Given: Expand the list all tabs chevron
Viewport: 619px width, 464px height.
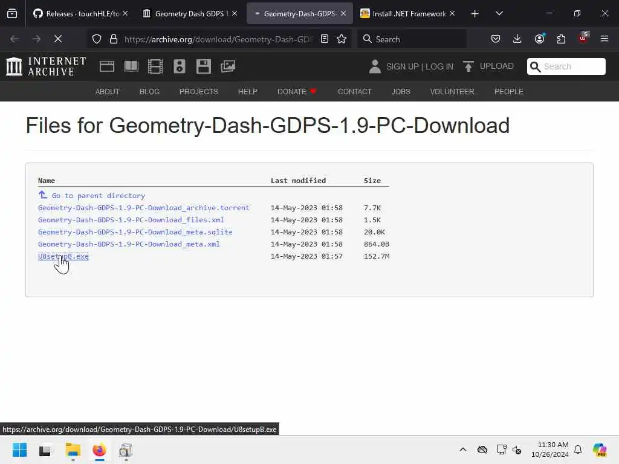Looking at the screenshot, I should 499,14.
